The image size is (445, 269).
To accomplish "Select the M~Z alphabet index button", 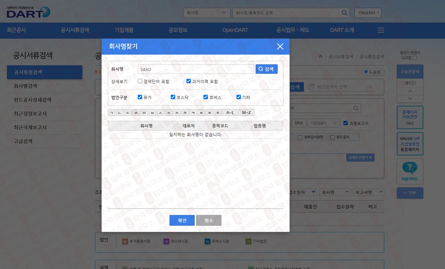I will tap(246, 112).
